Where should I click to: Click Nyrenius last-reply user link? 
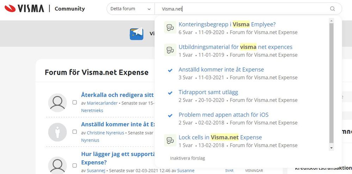click(90, 140)
